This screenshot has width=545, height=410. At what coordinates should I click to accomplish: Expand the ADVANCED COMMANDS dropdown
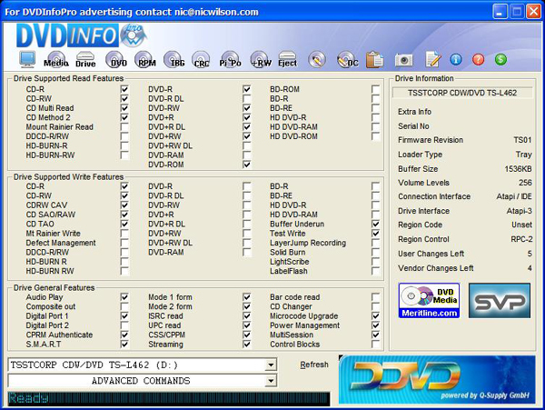pos(271,381)
